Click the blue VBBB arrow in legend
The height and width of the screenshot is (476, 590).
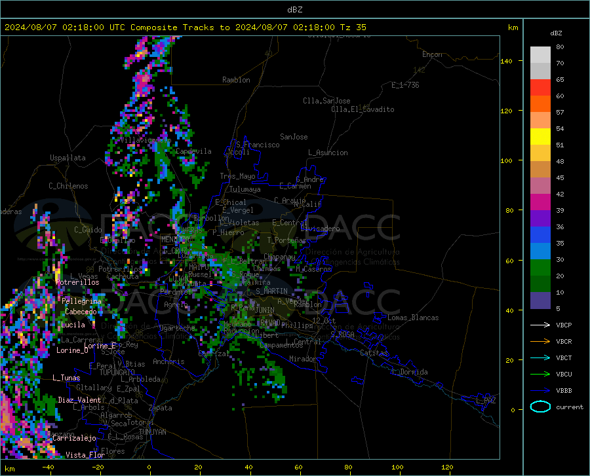click(540, 390)
